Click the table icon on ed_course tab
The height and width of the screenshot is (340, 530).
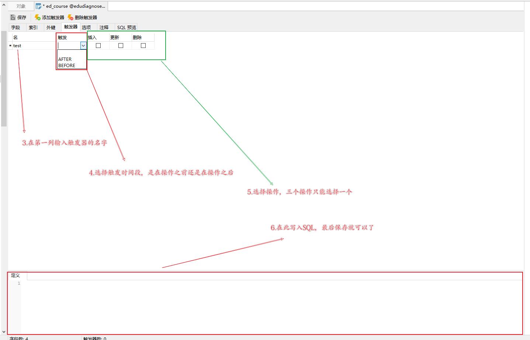[x=38, y=6]
